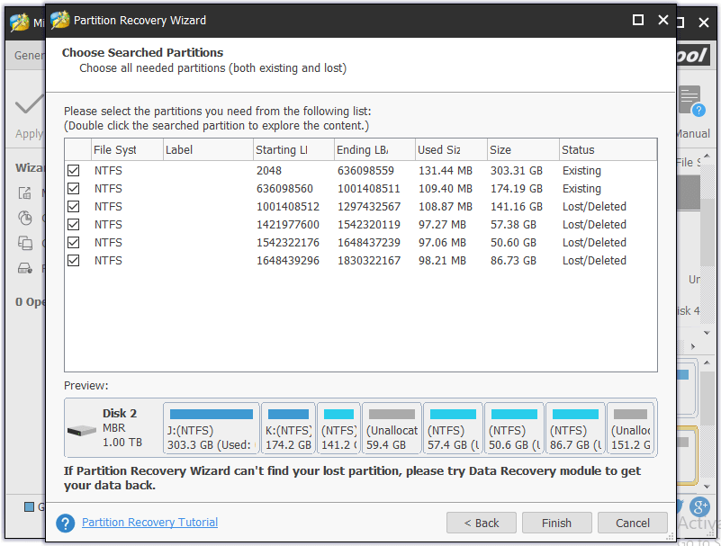The height and width of the screenshot is (546, 721).
Task: Click the right scroll arrow in the main window
Action: (x=693, y=346)
